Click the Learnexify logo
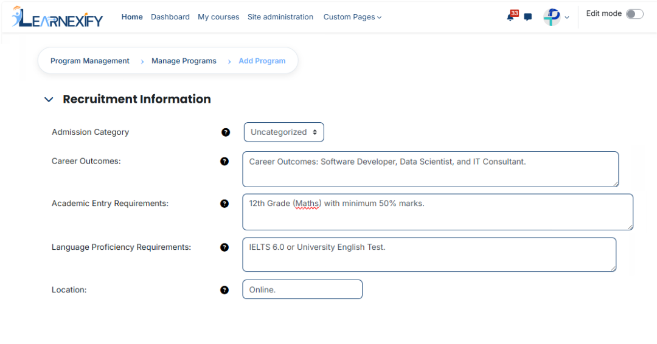 tap(57, 17)
